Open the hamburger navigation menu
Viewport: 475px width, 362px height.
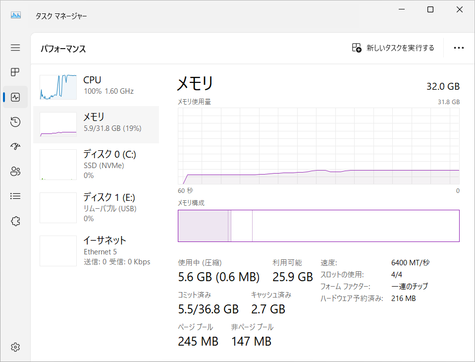15,48
